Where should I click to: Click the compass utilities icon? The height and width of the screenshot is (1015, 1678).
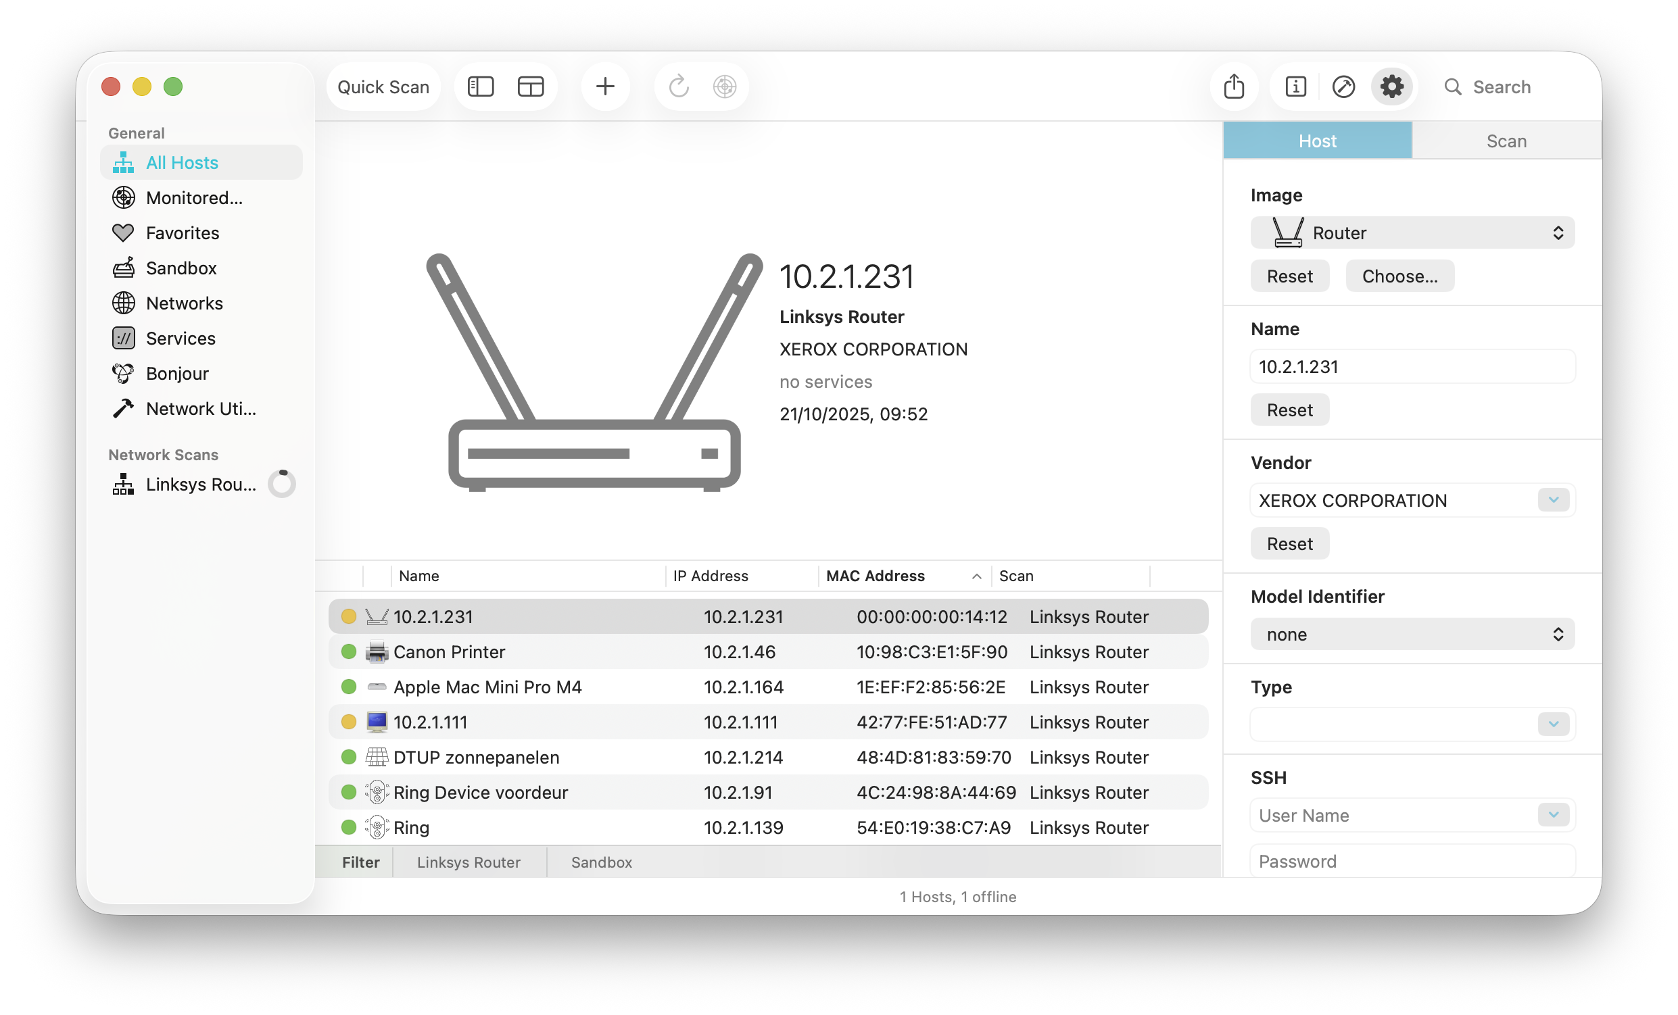click(x=1343, y=86)
